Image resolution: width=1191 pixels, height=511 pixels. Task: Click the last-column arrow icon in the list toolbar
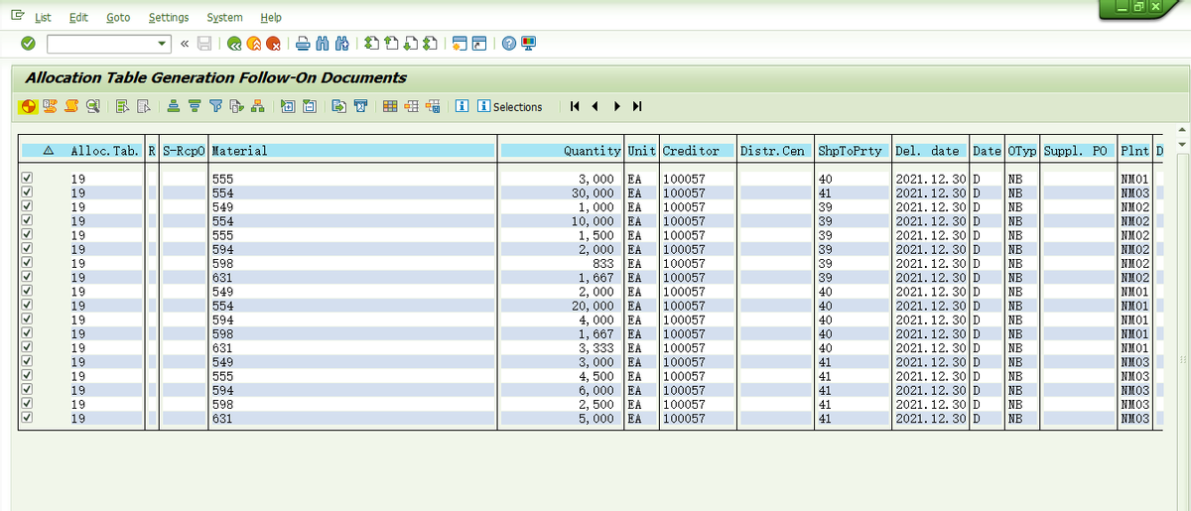point(637,106)
